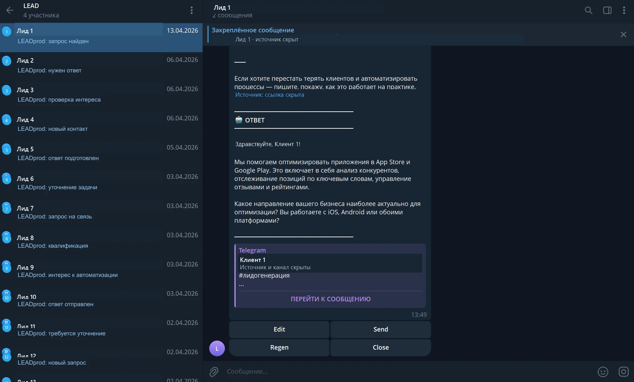Click the Лид 3 topic icon
The height and width of the screenshot is (382, 634).
pyautogui.click(x=7, y=91)
